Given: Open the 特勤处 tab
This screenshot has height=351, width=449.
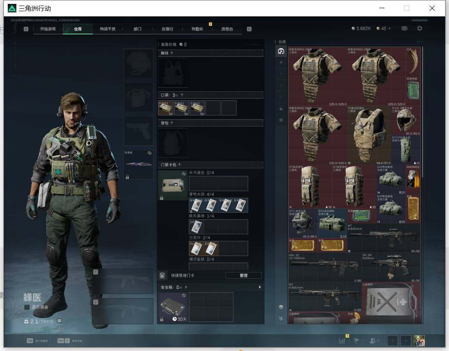Looking at the screenshot, I should pyautogui.click(x=197, y=29).
